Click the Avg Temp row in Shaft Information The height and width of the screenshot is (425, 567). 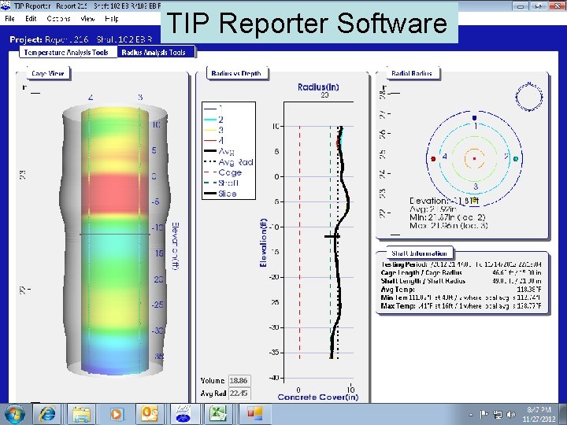461,289
